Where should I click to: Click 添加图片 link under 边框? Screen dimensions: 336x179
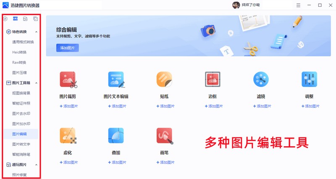point(214,106)
